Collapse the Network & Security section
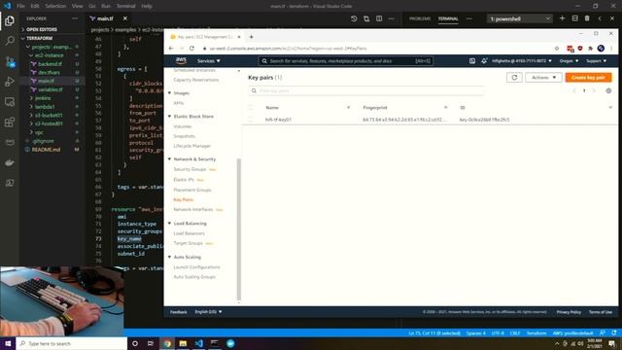This screenshot has width=622, height=350. point(170,159)
